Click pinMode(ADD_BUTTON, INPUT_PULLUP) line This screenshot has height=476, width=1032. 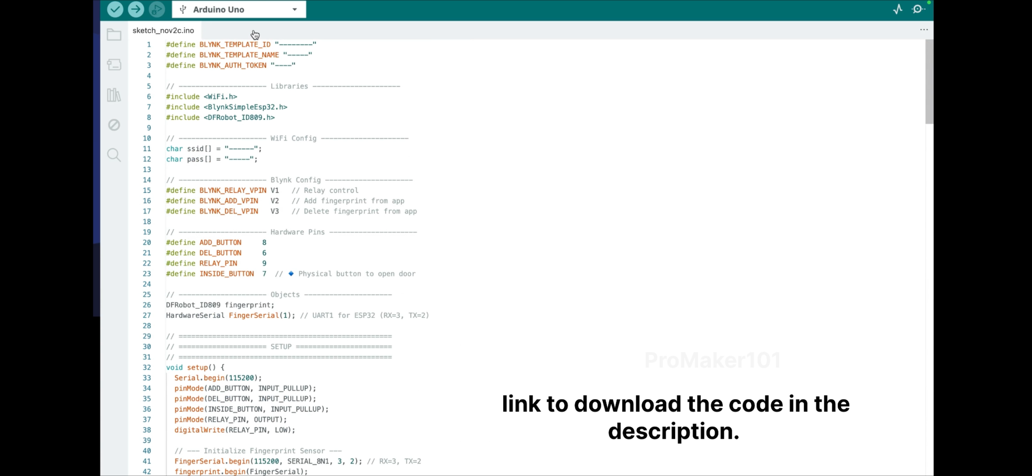pos(245,388)
